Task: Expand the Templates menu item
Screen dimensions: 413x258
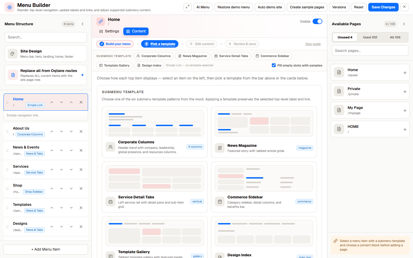Action: tap(71, 208)
